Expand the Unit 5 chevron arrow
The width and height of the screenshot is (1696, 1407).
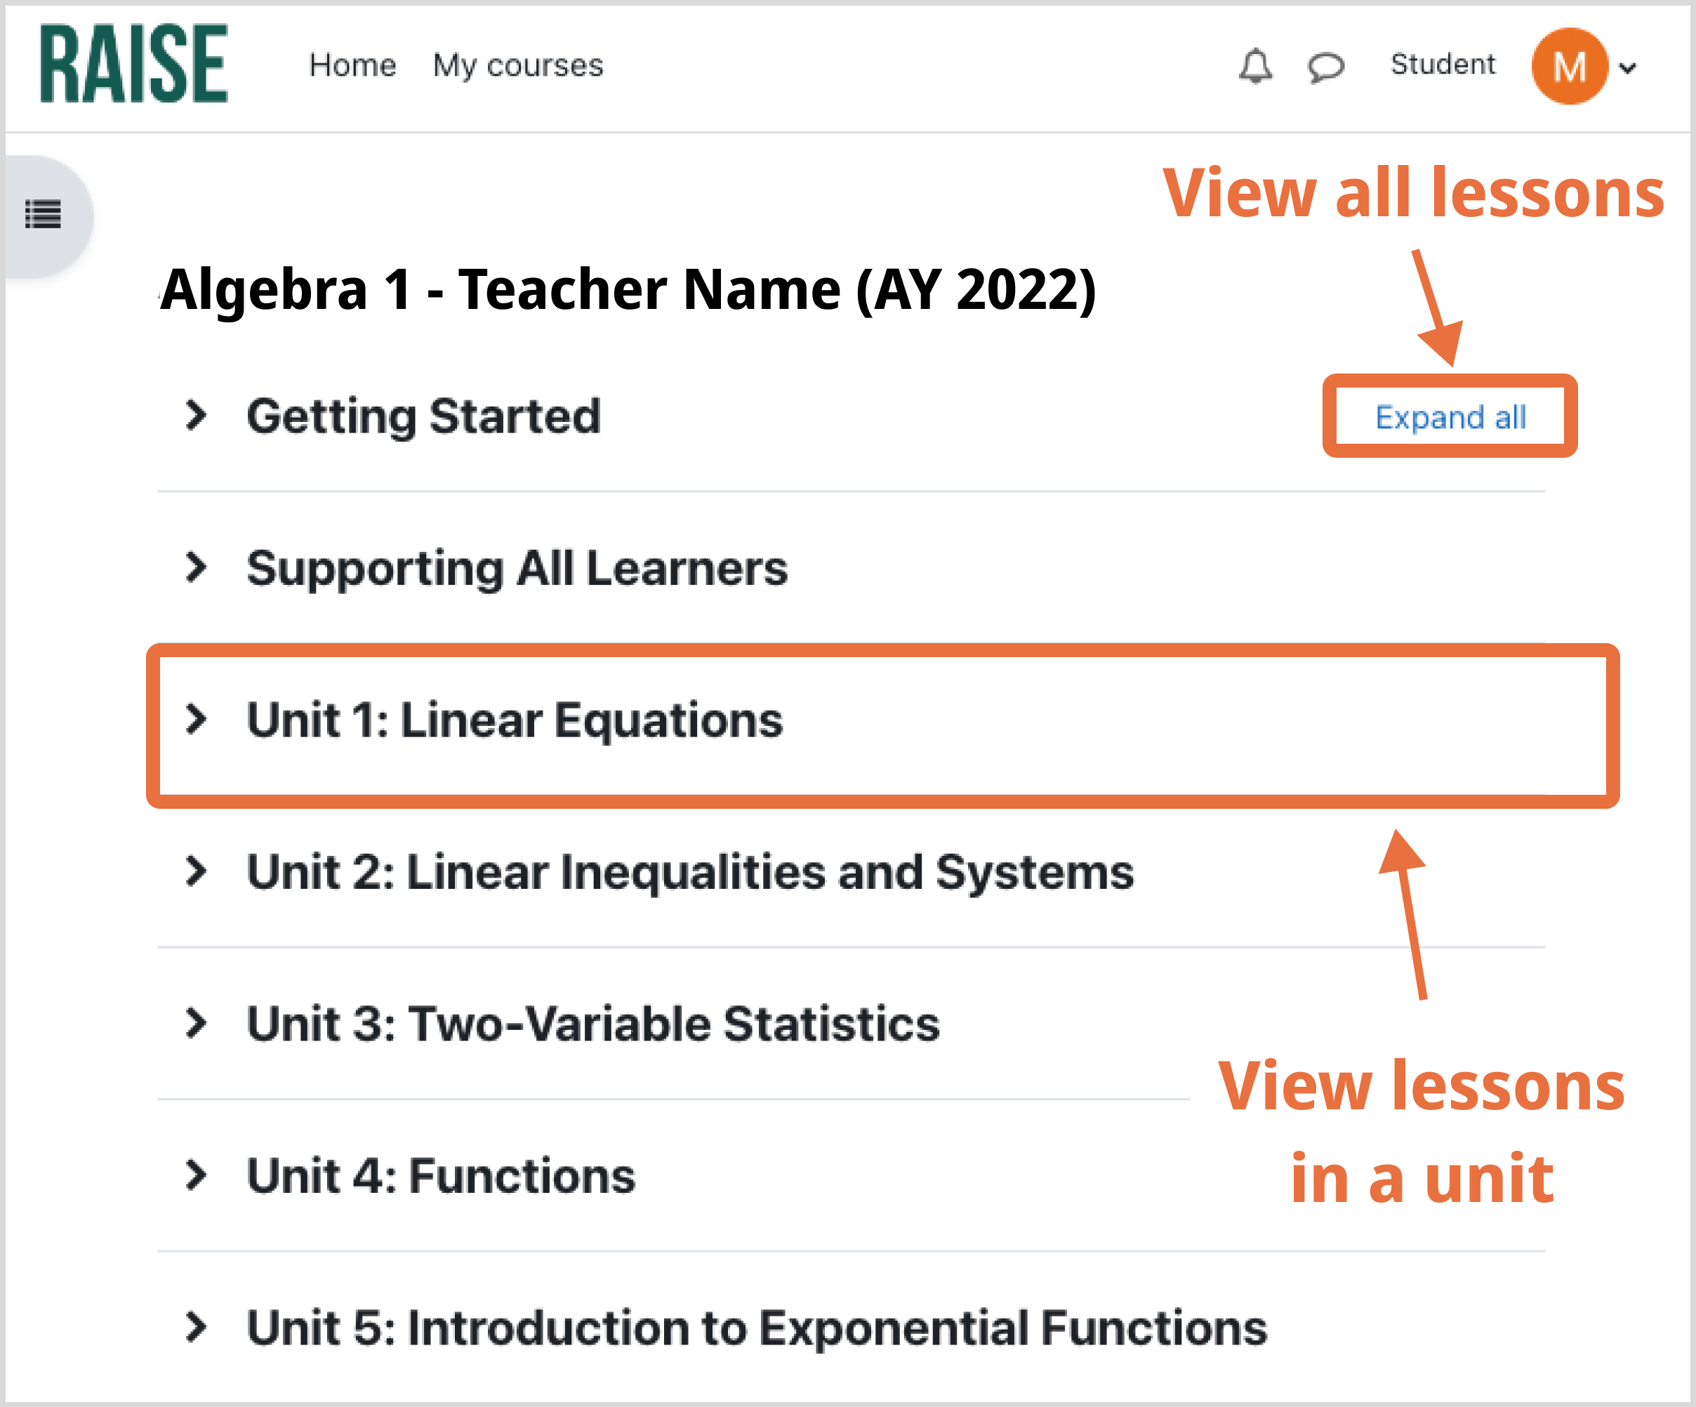click(195, 1326)
